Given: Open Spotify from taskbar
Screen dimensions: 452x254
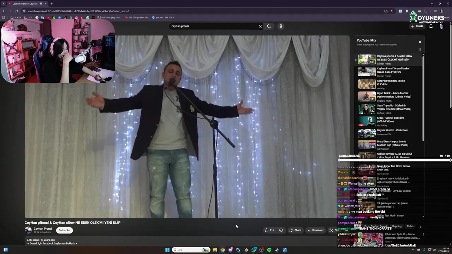Looking at the screenshot, I should pos(269,250).
